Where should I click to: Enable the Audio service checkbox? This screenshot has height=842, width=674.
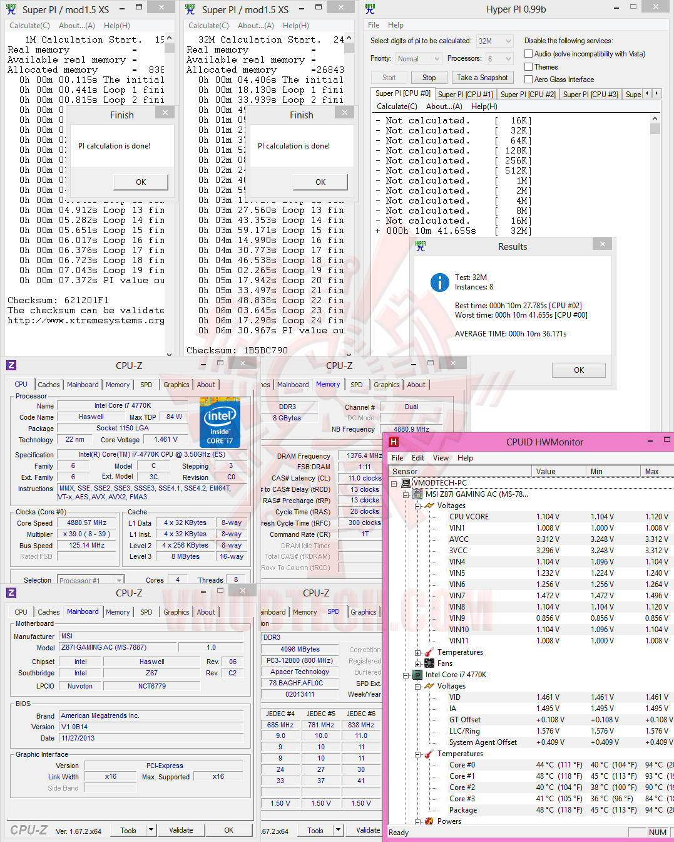coord(528,54)
